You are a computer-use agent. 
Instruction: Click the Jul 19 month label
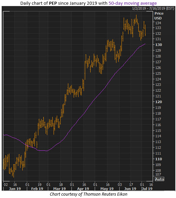tap(147, 189)
